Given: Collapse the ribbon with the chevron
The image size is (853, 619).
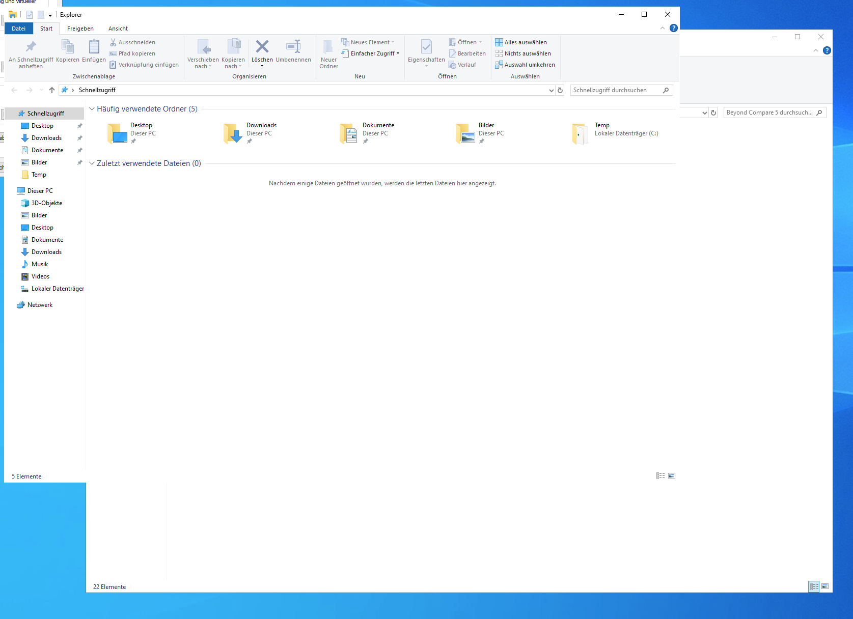Looking at the screenshot, I should pos(663,28).
